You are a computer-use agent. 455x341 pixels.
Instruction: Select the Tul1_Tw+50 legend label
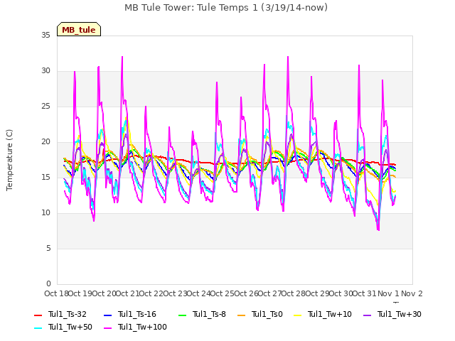coord(70,327)
